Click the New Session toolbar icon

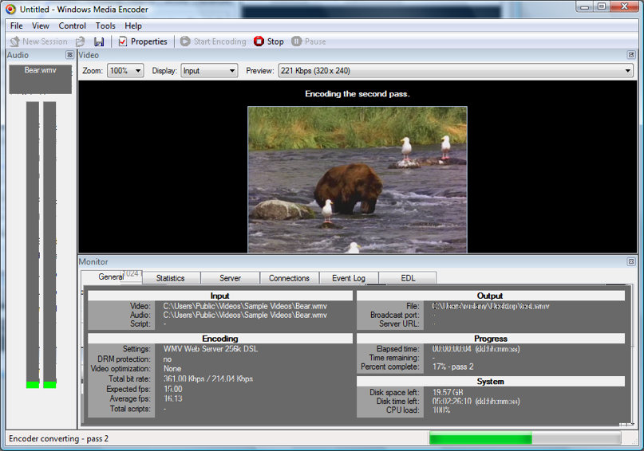[15, 41]
